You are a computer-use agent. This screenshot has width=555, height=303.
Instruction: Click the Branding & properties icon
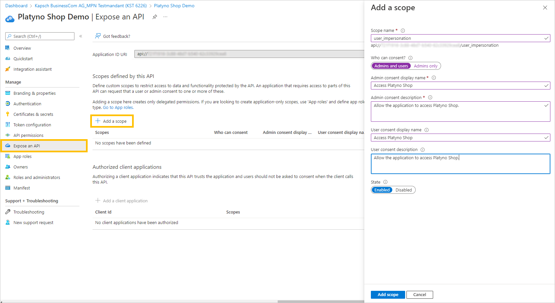pyautogui.click(x=8, y=93)
